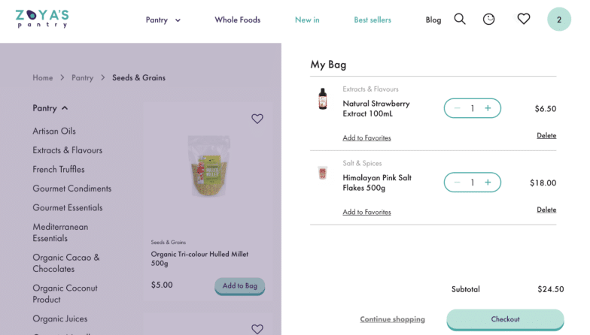Open the Whole Foods menu item

(x=237, y=20)
